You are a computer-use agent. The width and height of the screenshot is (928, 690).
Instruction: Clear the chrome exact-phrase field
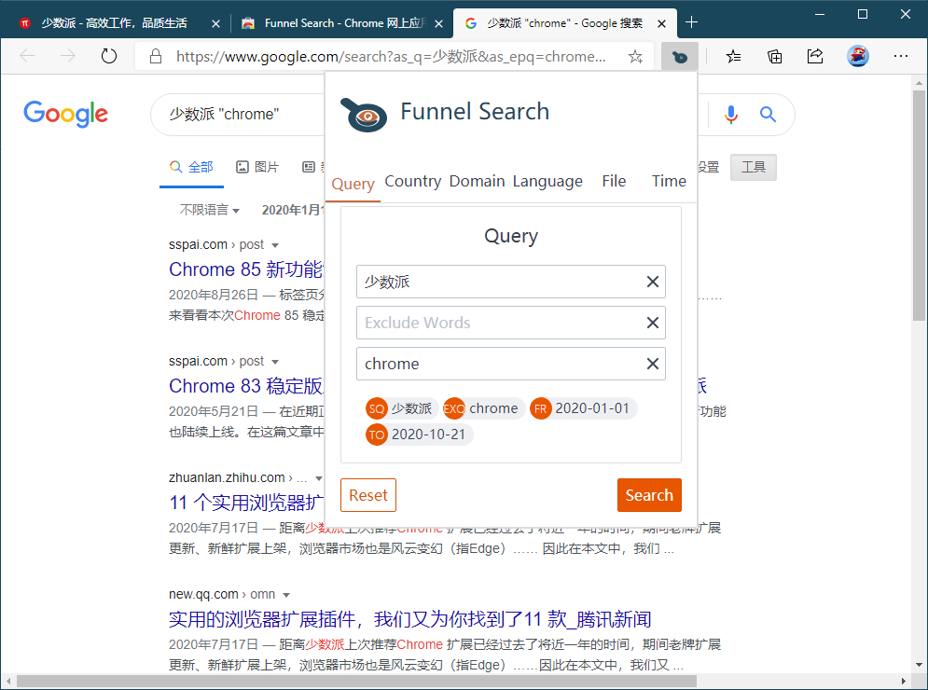(x=652, y=364)
